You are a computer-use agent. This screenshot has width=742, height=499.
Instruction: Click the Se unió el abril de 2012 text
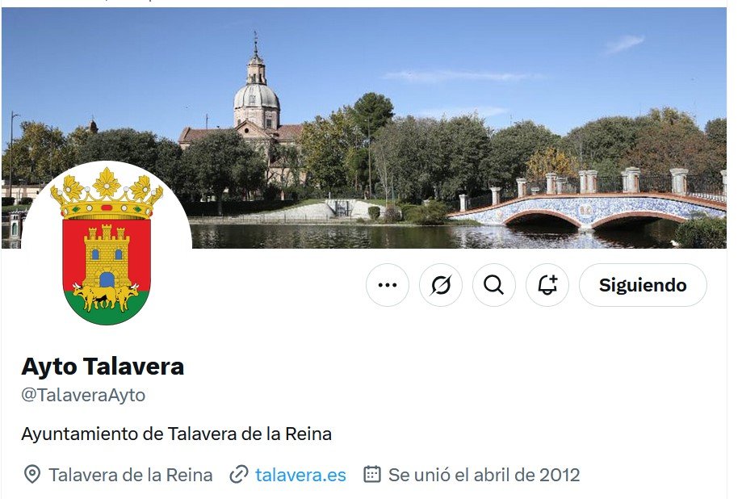click(x=484, y=475)
